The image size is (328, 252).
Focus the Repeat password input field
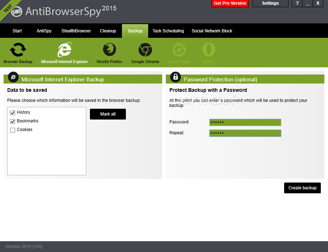245,133
